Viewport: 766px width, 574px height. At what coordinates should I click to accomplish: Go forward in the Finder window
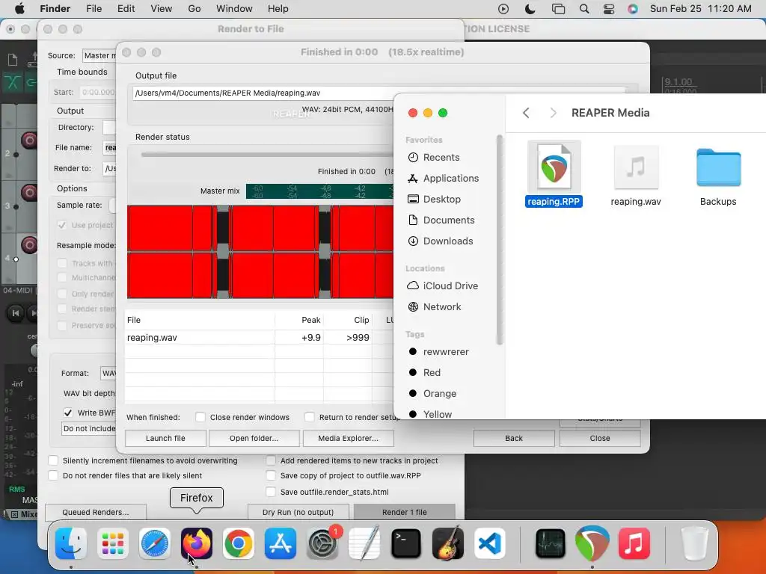[x=553, y=113]
